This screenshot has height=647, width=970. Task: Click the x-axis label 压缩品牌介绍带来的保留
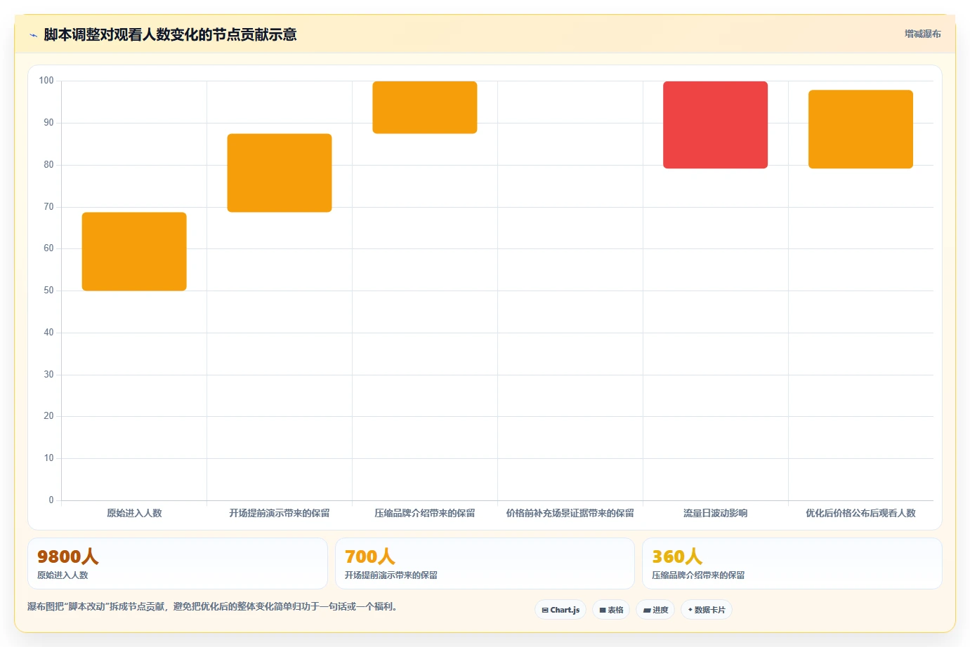point(425,513)
